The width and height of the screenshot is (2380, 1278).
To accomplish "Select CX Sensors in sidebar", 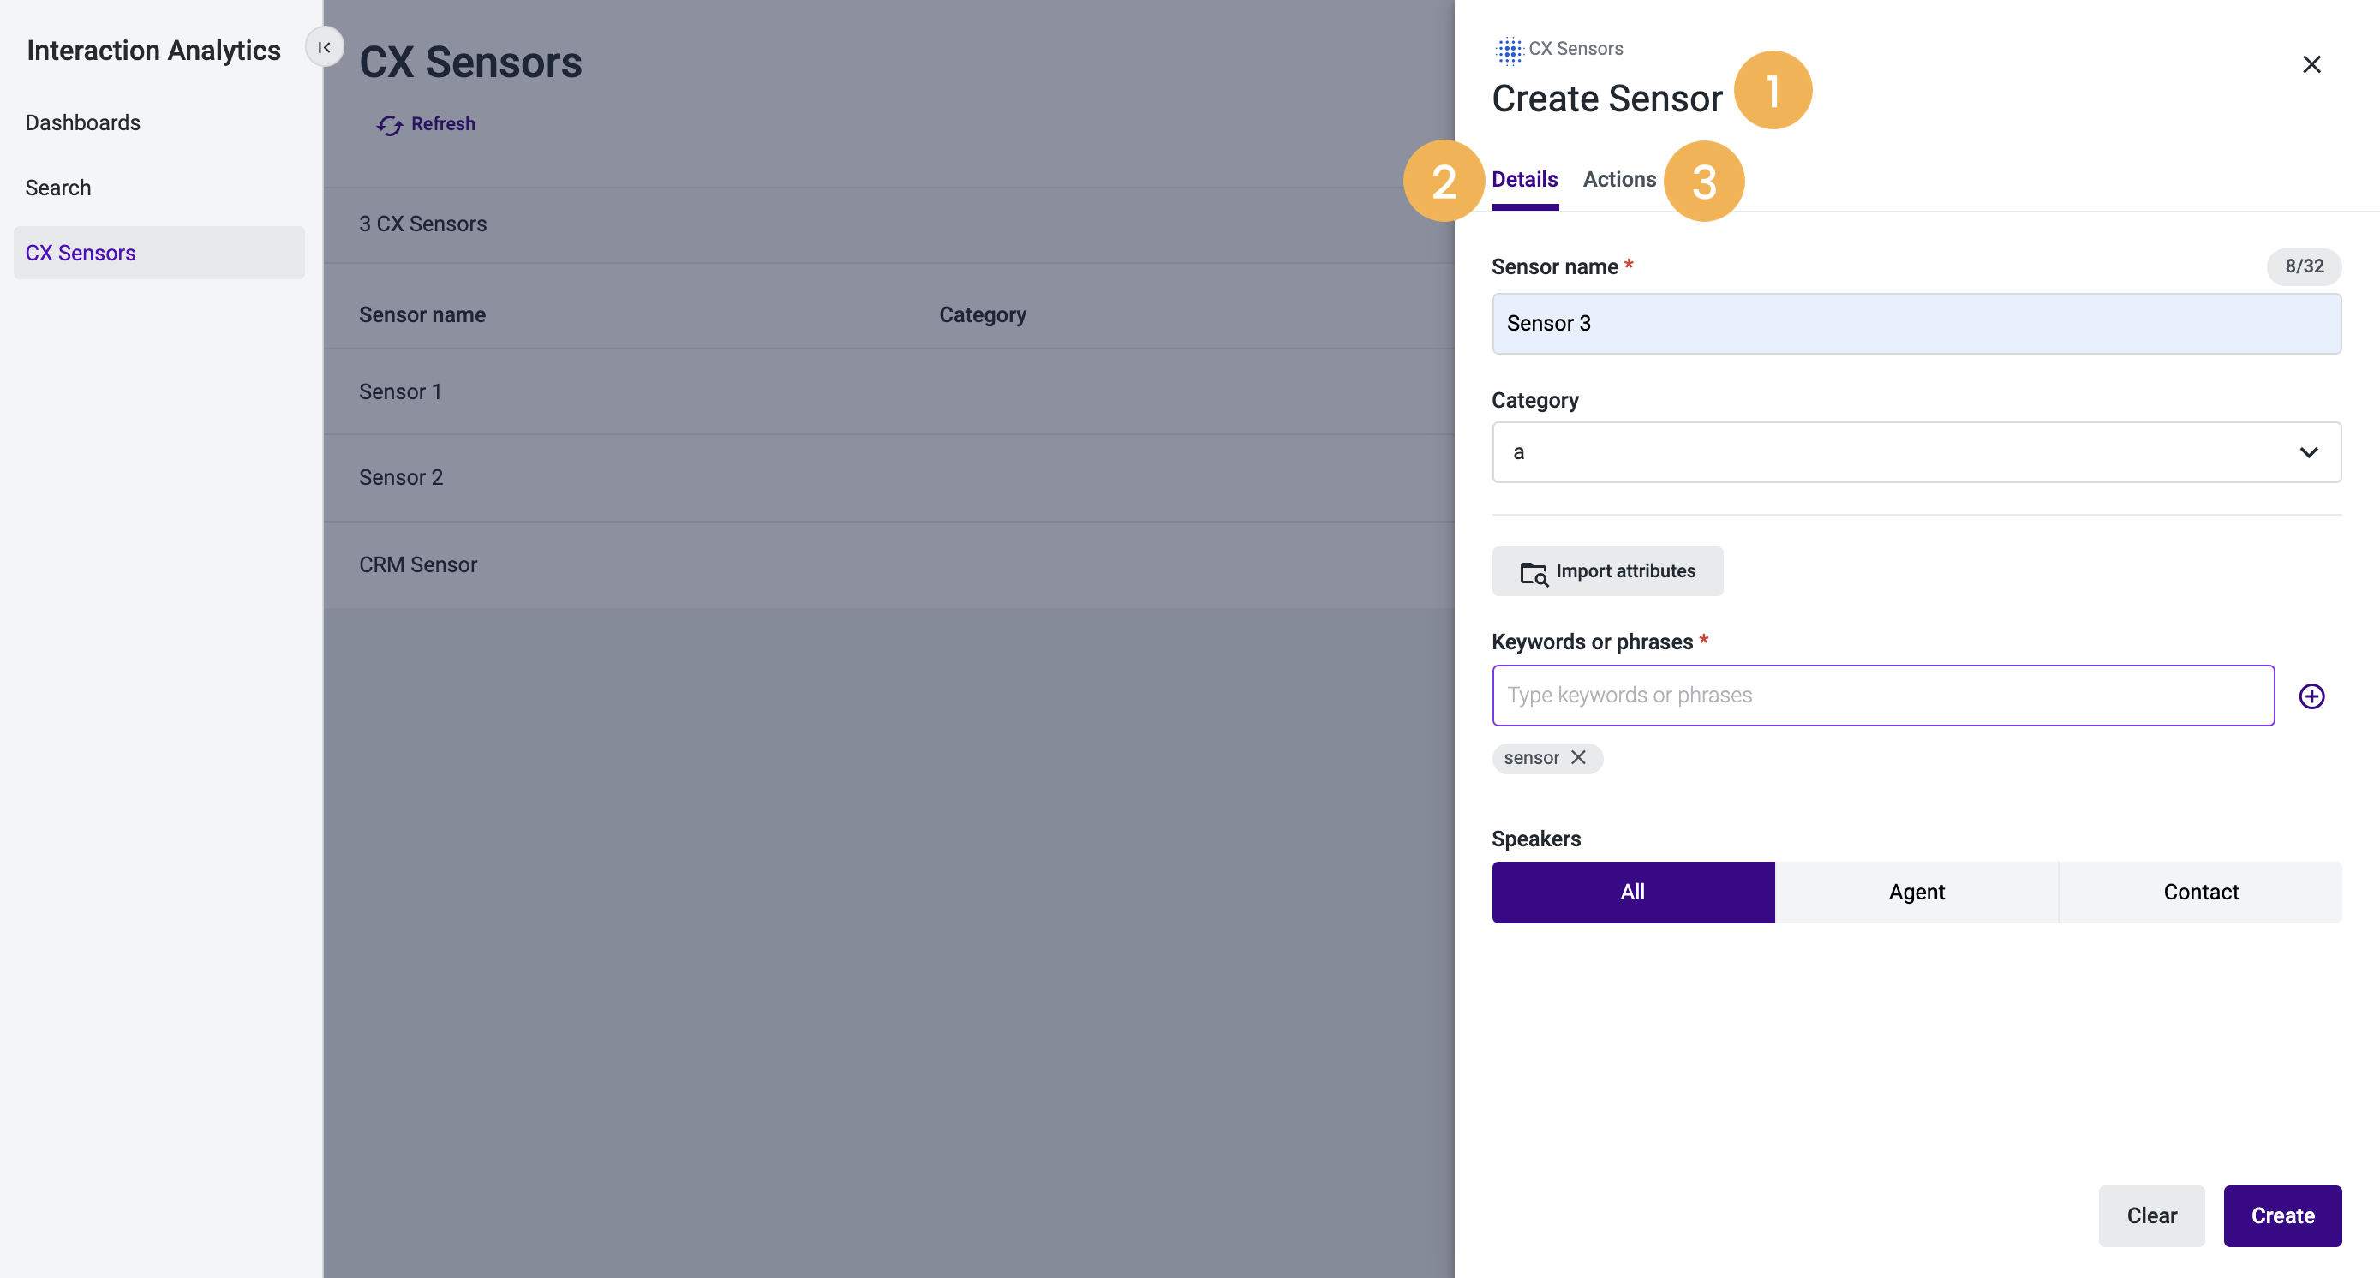I will (158, 253).
